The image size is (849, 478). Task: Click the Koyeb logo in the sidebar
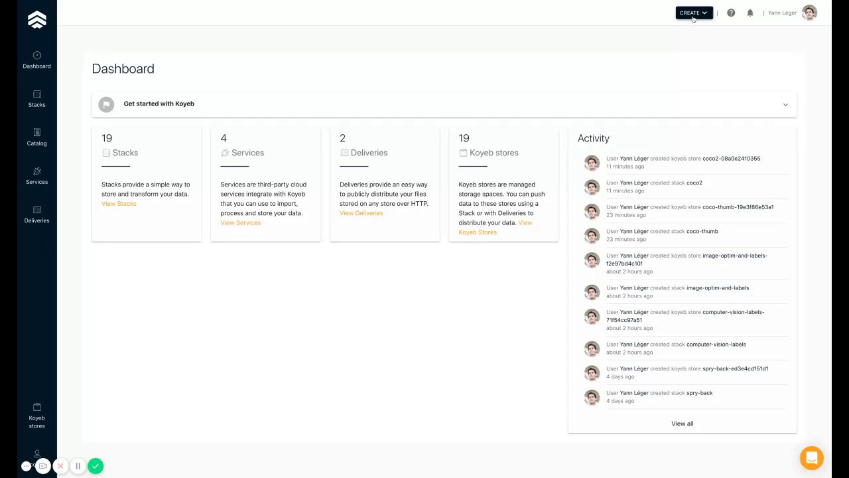pos(37,20)
